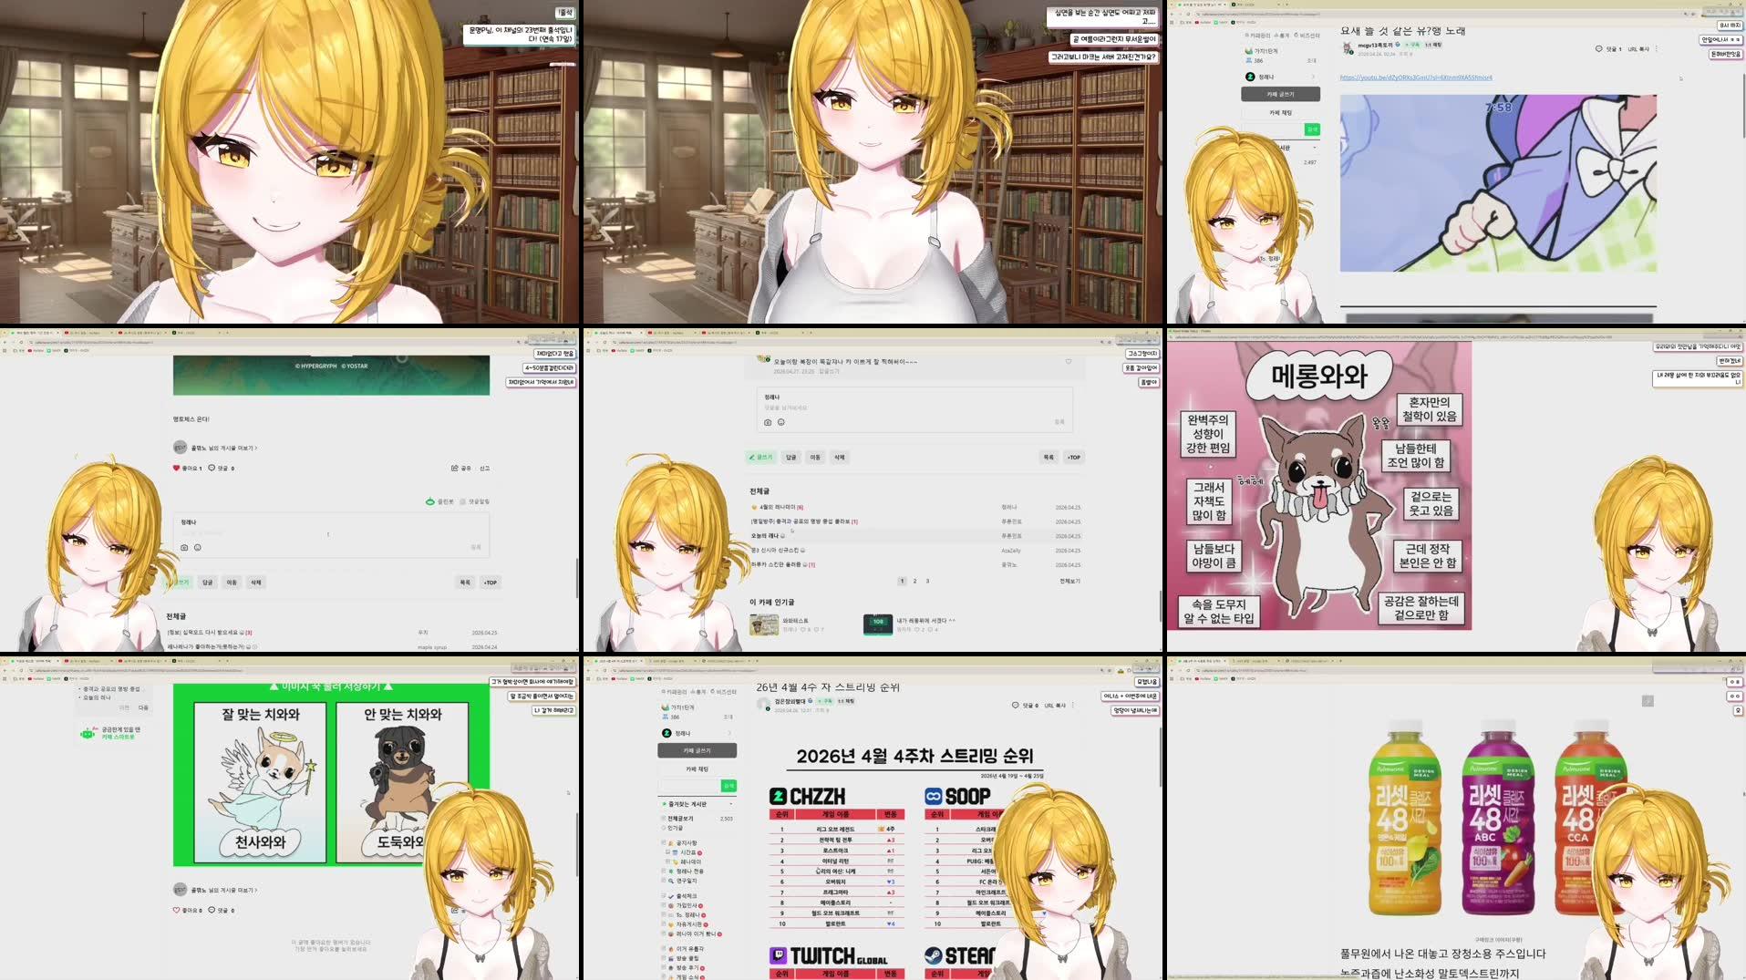Click emoji icon in HYPERGRYPH post comment box
The width and height of the screenshot is (1746, 980).
click(198, 548)
